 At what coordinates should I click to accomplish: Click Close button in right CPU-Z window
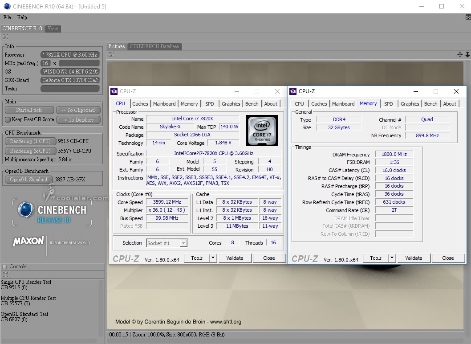click(x=448, y=258)
